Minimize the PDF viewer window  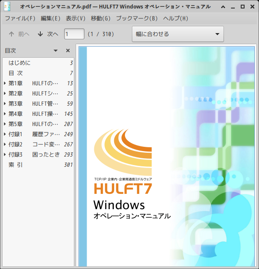(x=233, y=7)
